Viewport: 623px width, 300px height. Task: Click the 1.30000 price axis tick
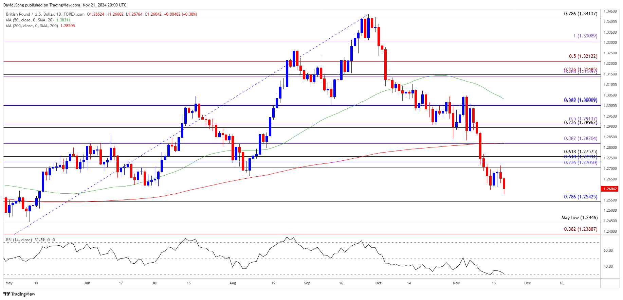click(x=610, y=106)
